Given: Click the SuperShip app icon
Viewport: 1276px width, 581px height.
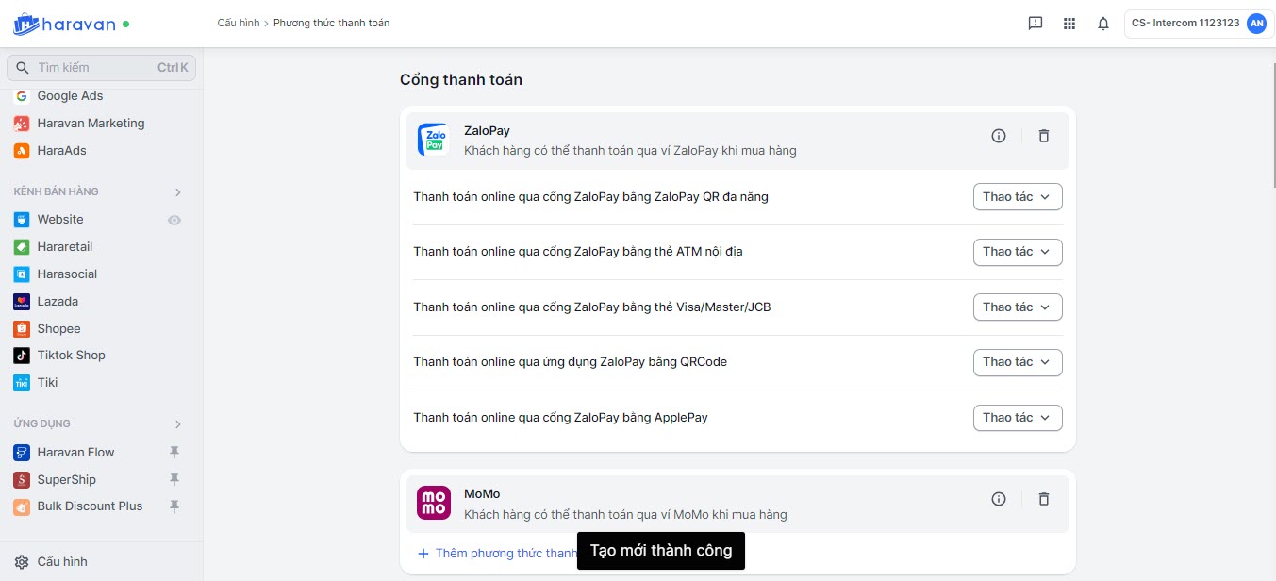Looking at the screenshot, I should (x=21, y=480).
